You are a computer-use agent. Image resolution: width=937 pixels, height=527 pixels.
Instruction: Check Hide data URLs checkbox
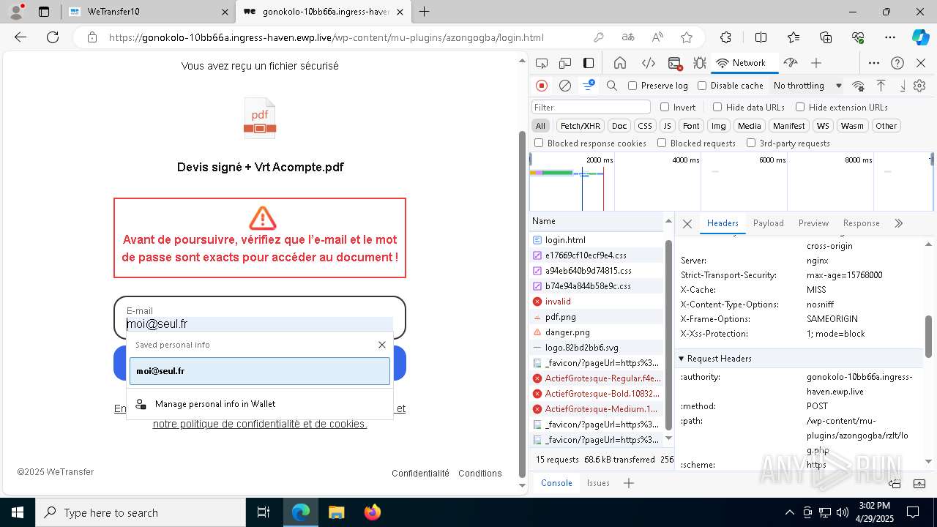tap(717, 107)
